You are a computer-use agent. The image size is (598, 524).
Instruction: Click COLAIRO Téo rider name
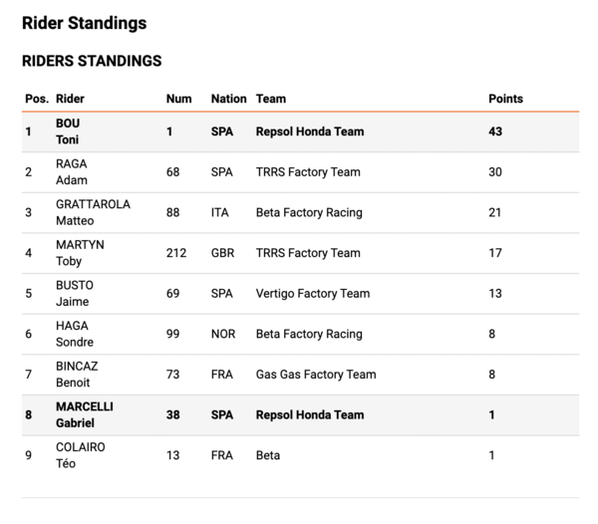point(81,455)
